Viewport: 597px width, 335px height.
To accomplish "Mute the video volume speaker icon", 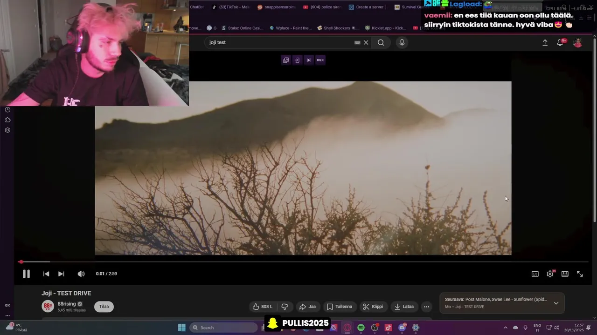I will click(81, 274).
